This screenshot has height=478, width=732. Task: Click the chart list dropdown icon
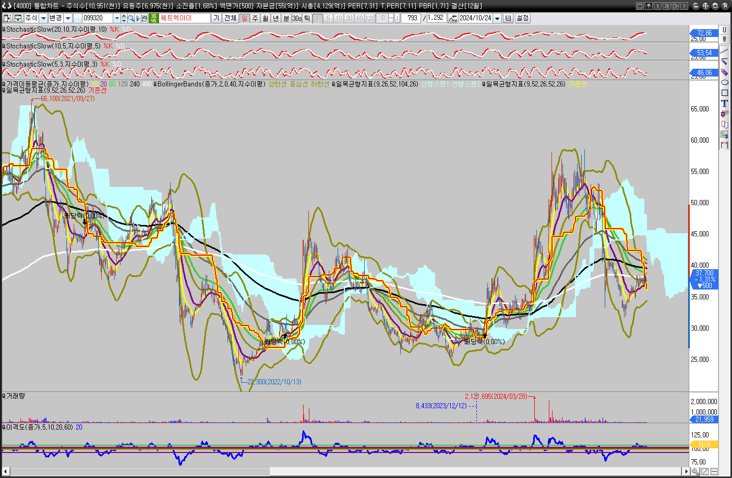click(x=18, y=18)
